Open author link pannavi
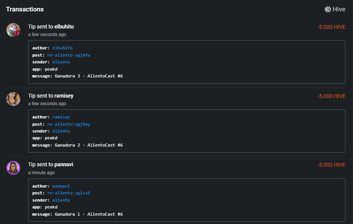353x224 pixels. click(61, 186)
